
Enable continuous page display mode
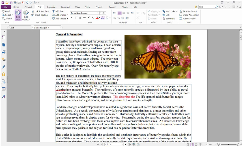tap(192, 144)
